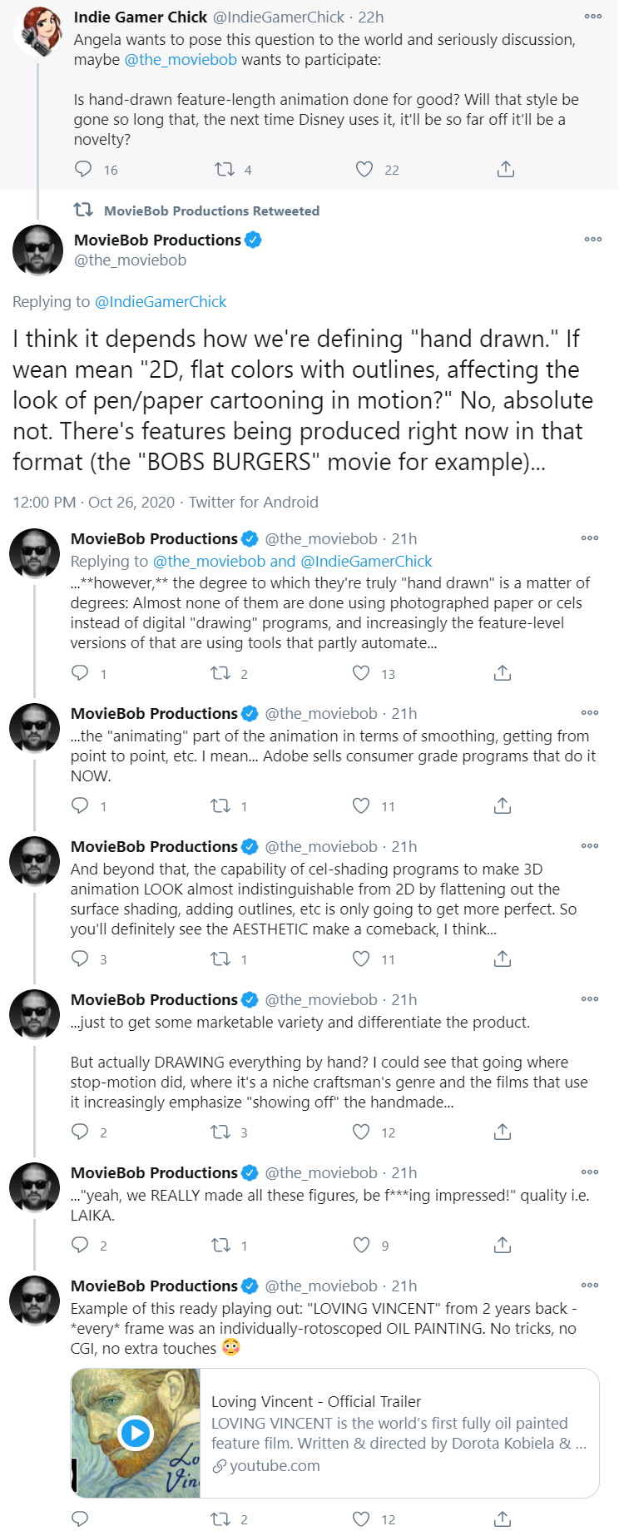Image resolution: width=619 pixels, height=1536 pixels.
Task: Open Indie Gamer Chick's profile picture
Action: click(38, 32)
